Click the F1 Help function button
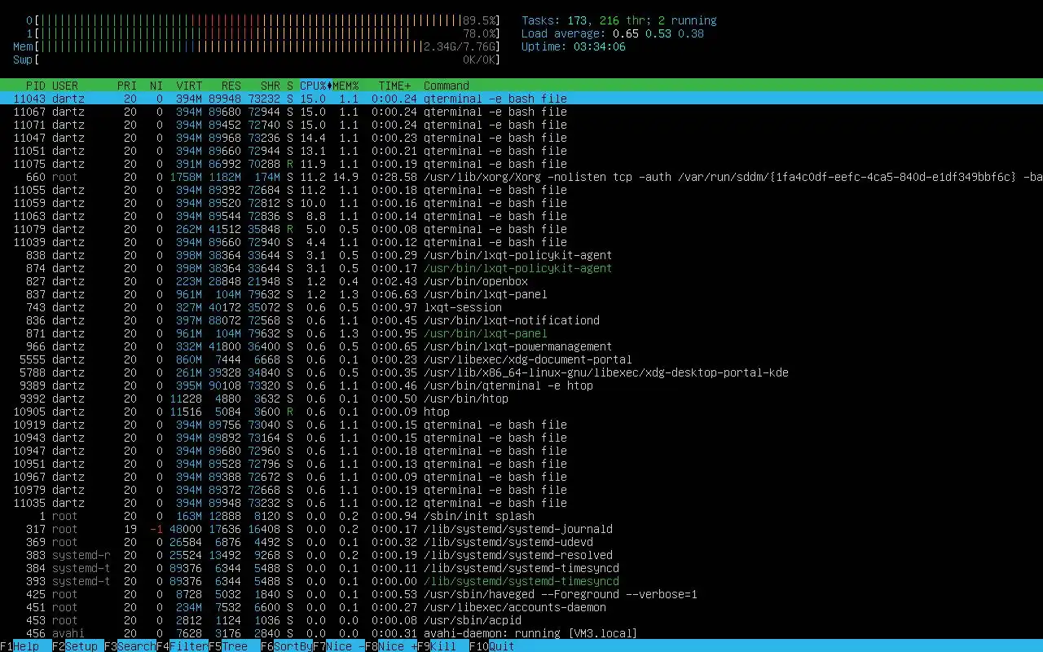The height and width of the screenshot is (652, 1043). click(x=20, y=646)
